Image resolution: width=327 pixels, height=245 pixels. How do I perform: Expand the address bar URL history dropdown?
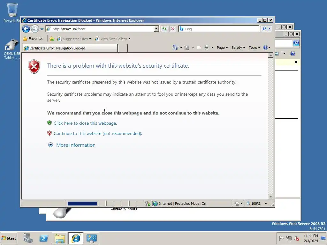(x=156, y=29)
